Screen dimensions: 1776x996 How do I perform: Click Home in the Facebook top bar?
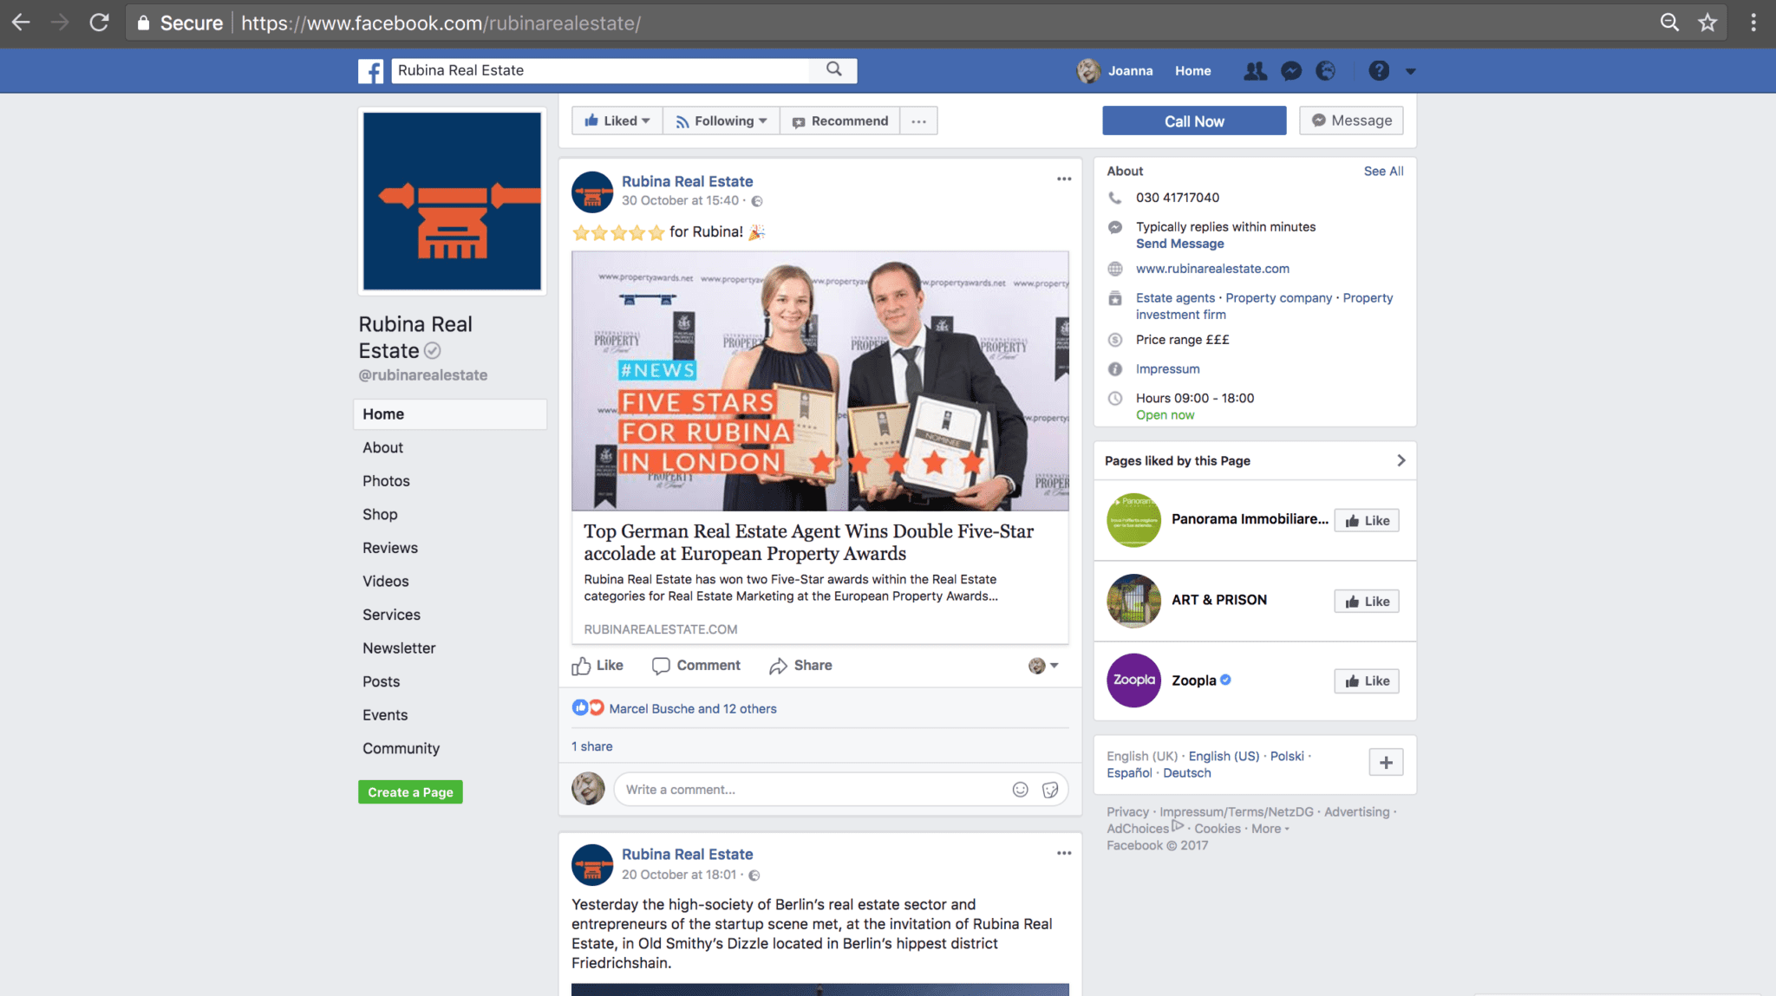point(1192,71)
